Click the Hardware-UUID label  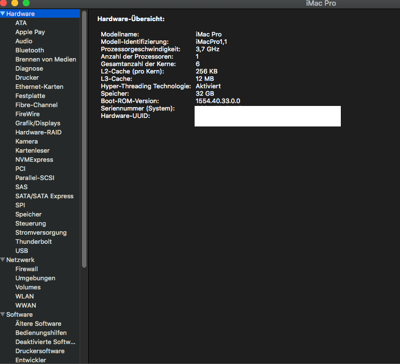point(125,116)
